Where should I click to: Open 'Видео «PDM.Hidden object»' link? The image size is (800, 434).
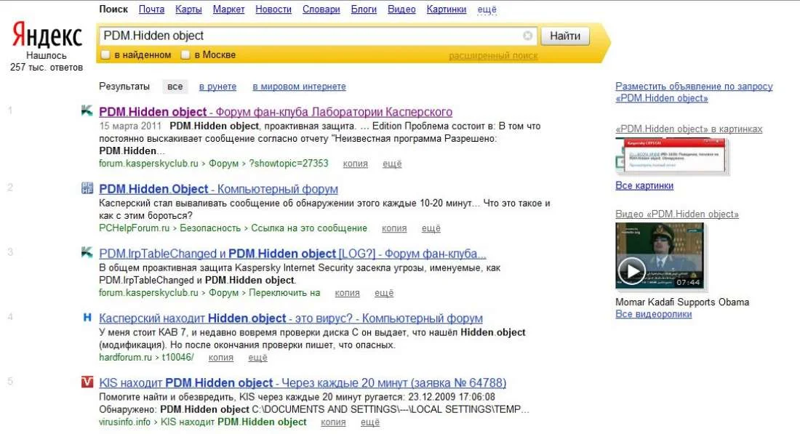tap(677, 214)
